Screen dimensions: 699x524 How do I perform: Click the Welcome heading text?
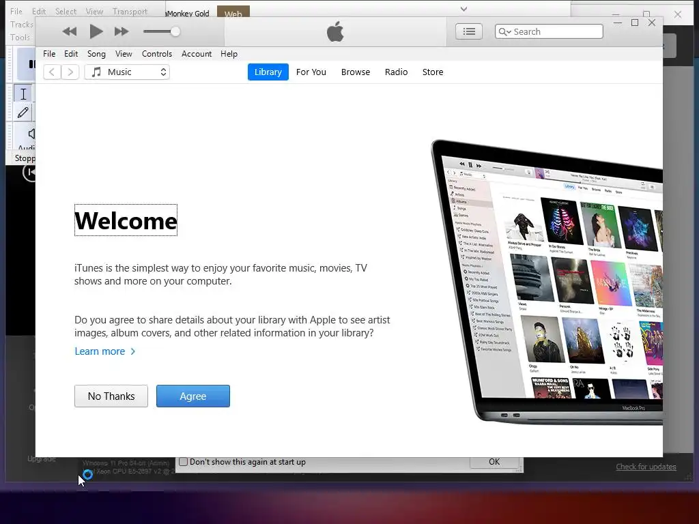coord(126,220)
